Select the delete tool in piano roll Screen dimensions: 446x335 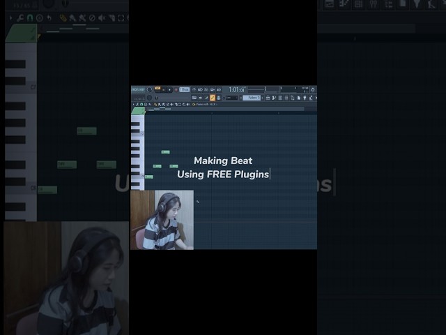(168, 104)
